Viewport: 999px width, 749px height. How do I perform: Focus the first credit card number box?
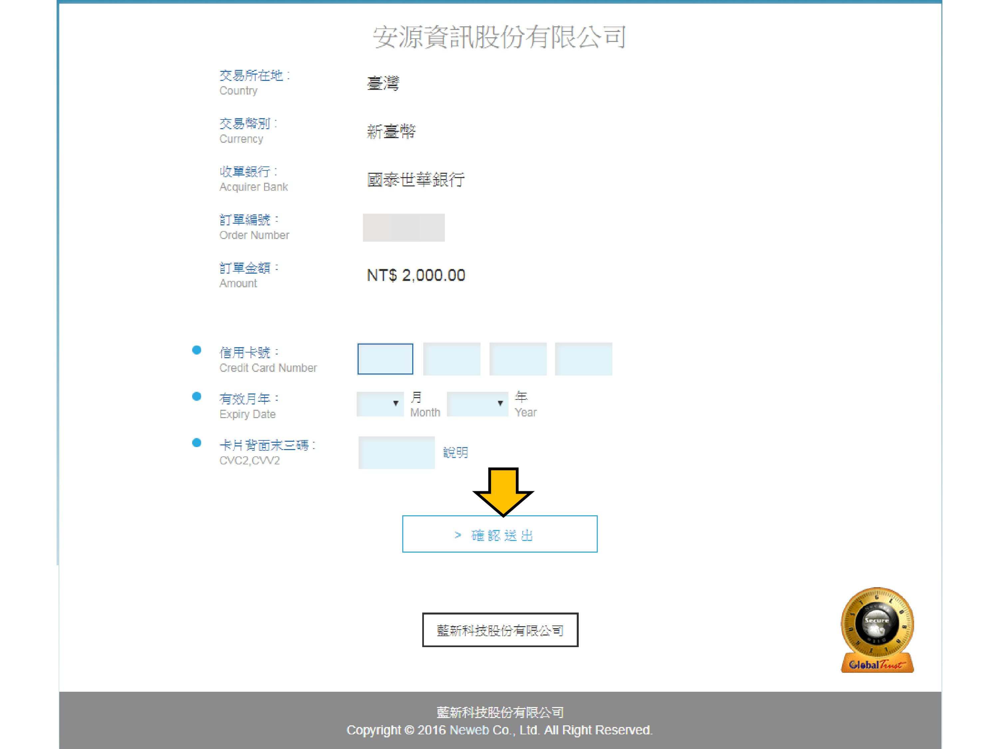tap(385, 360)
